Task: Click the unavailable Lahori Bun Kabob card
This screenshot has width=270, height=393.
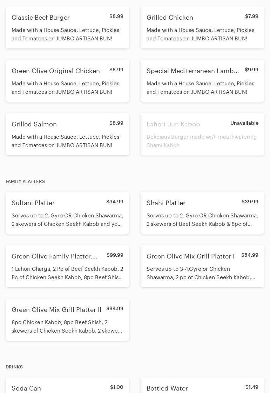Action: click(202, 134)
